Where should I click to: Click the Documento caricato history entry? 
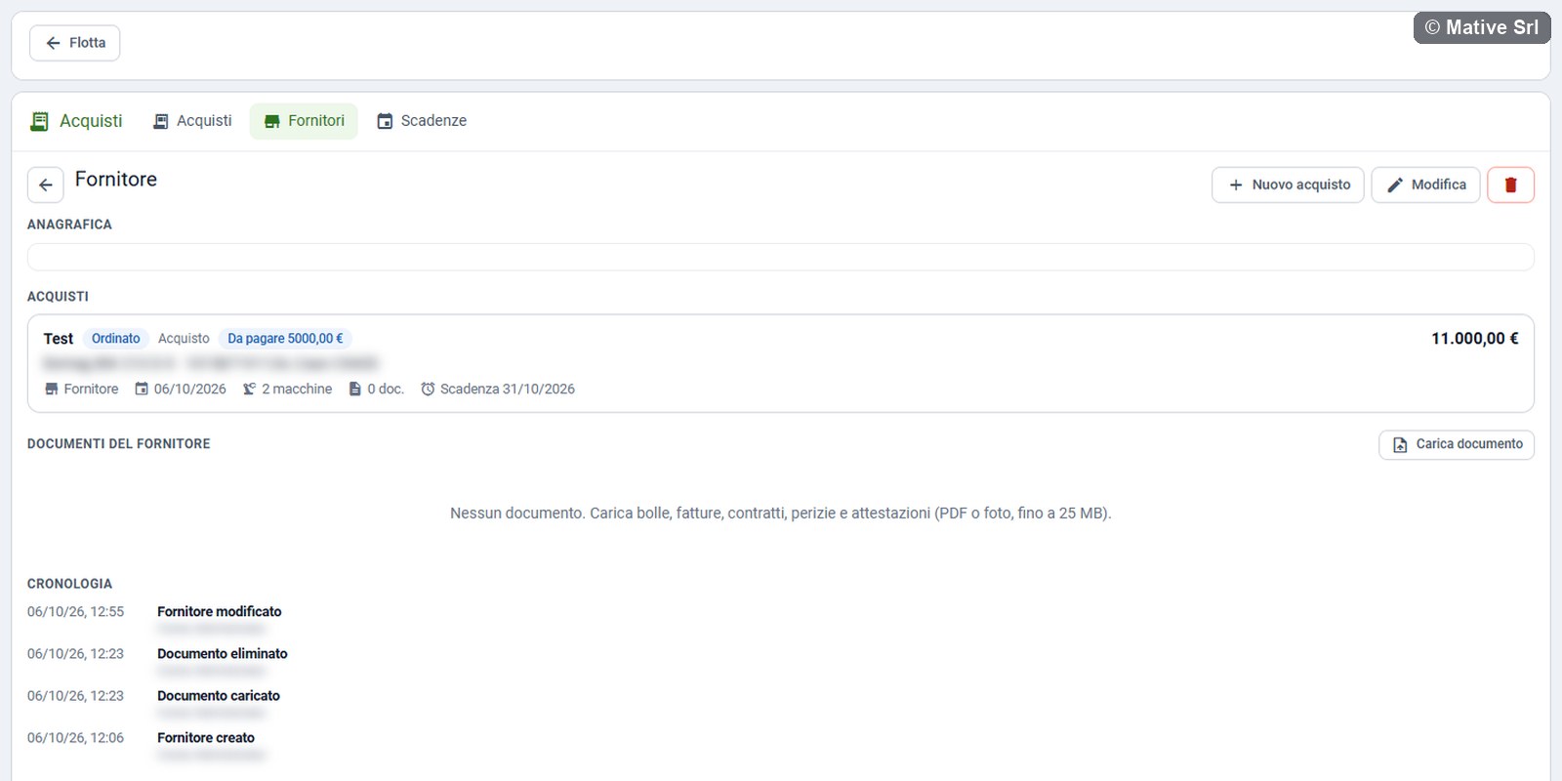tap(219, 696)
